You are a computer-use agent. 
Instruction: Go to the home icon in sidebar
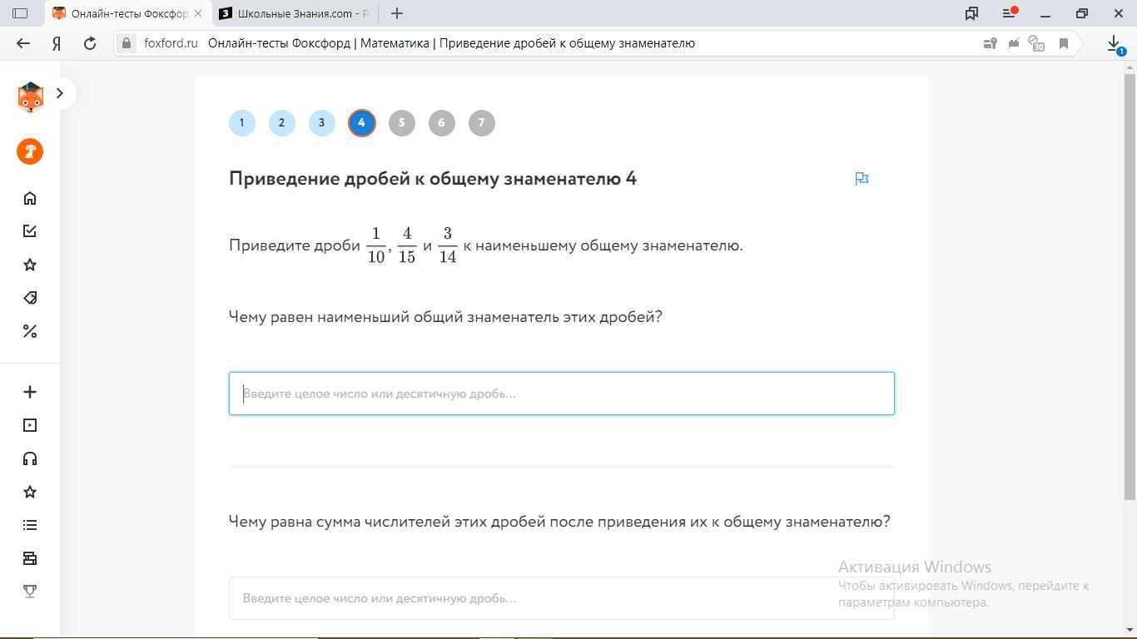[30, 198]
